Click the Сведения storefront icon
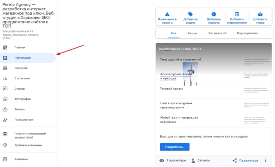 tap(5, 68)
